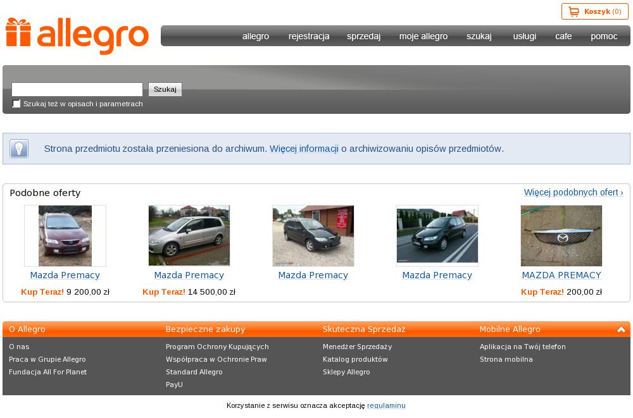Open thumbnail of Mazda by brick building
The width and height of the screenshot is (633, 418).
point(313,236)
